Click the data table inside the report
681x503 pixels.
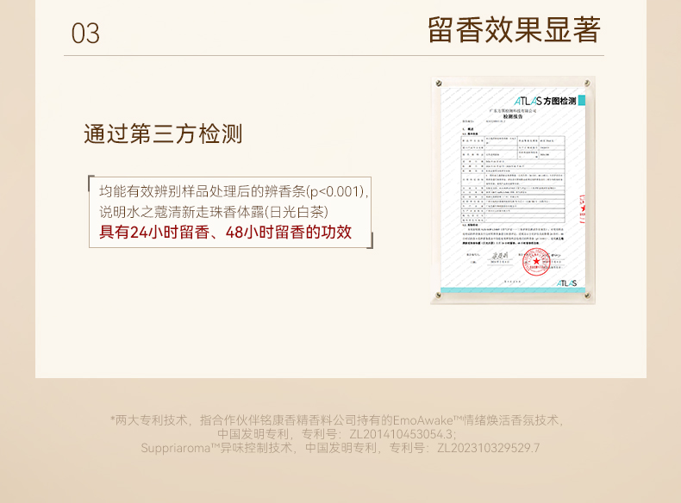pos(513,179)
